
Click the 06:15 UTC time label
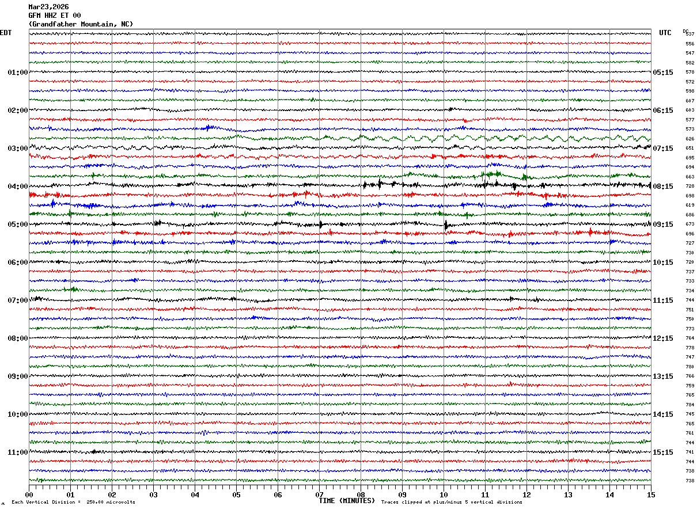(x=663, y=111)
